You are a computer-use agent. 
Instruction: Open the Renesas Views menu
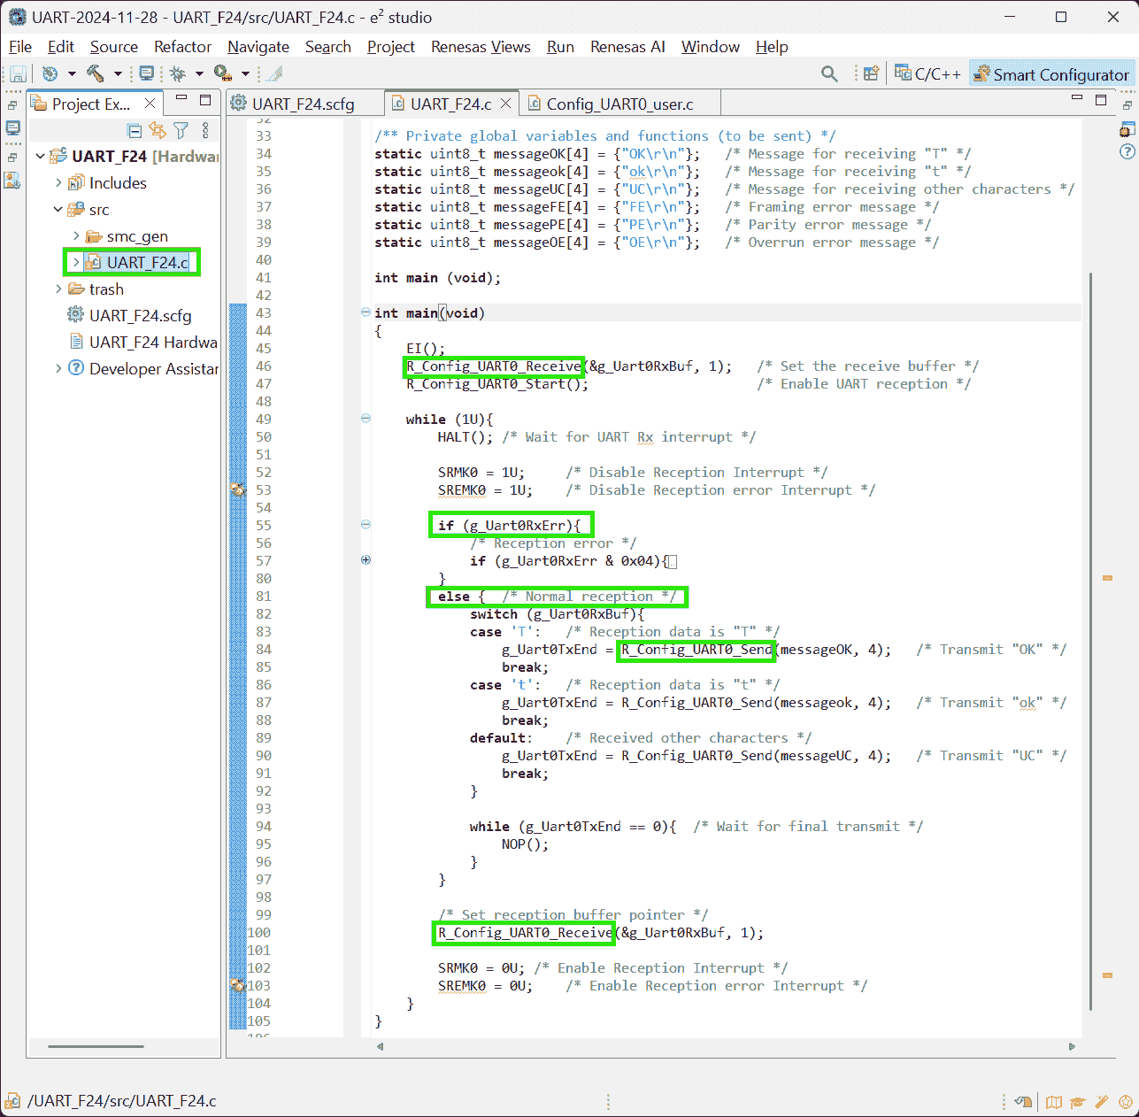pos(481,47)
